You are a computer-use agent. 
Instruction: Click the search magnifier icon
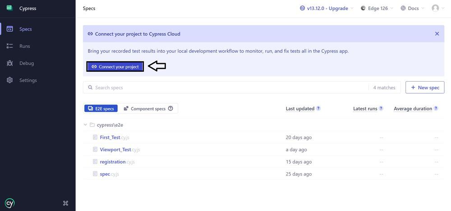[x=90, y=87]
